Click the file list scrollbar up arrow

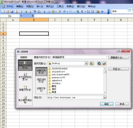tap(105, 69)
